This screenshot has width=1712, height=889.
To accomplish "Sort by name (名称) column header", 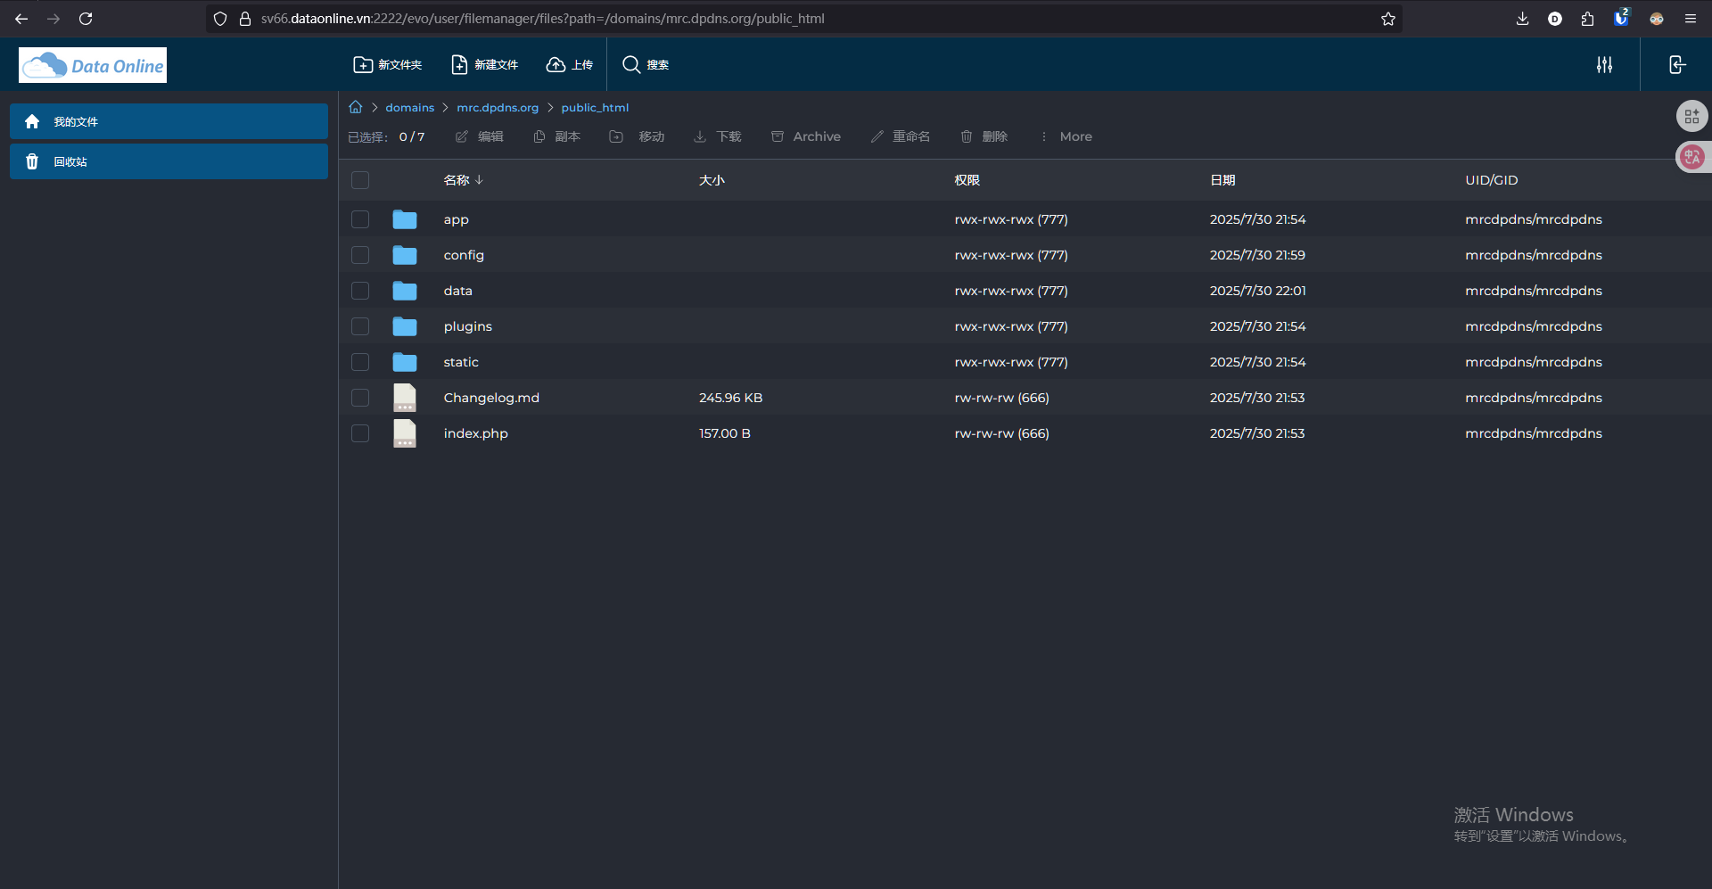I will coord(463,180).
